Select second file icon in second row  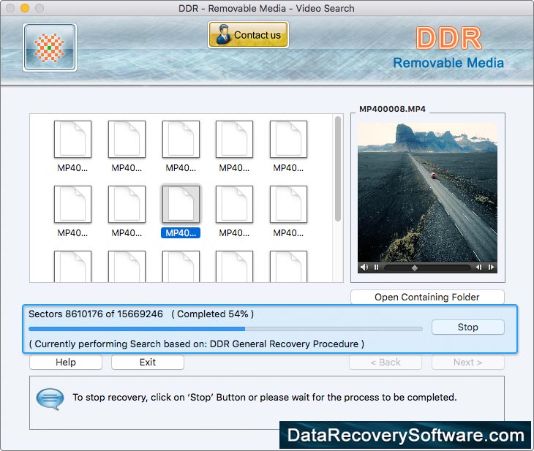coord(127,204)
